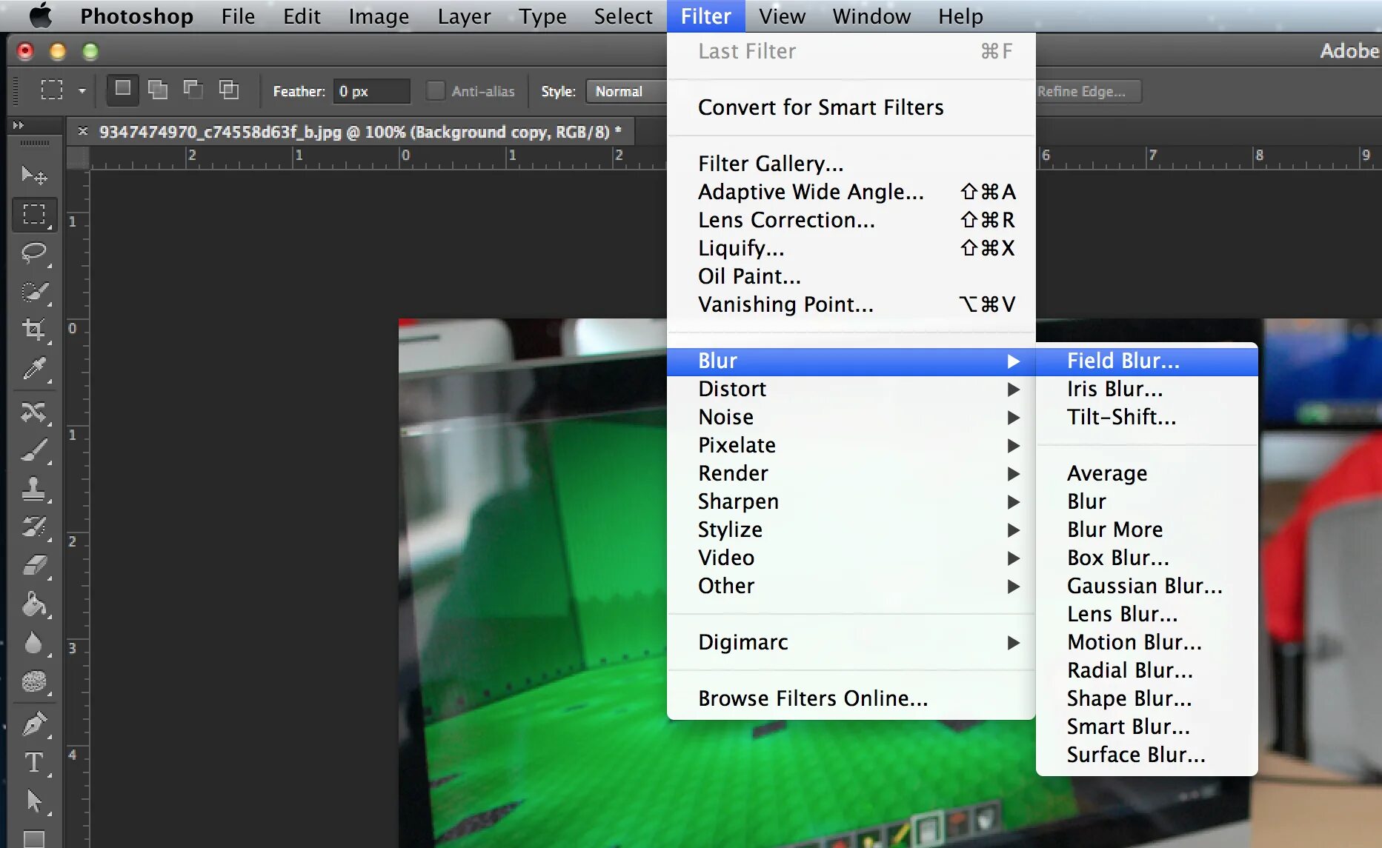Select the Clone Stamp tool

coord(33,489)
